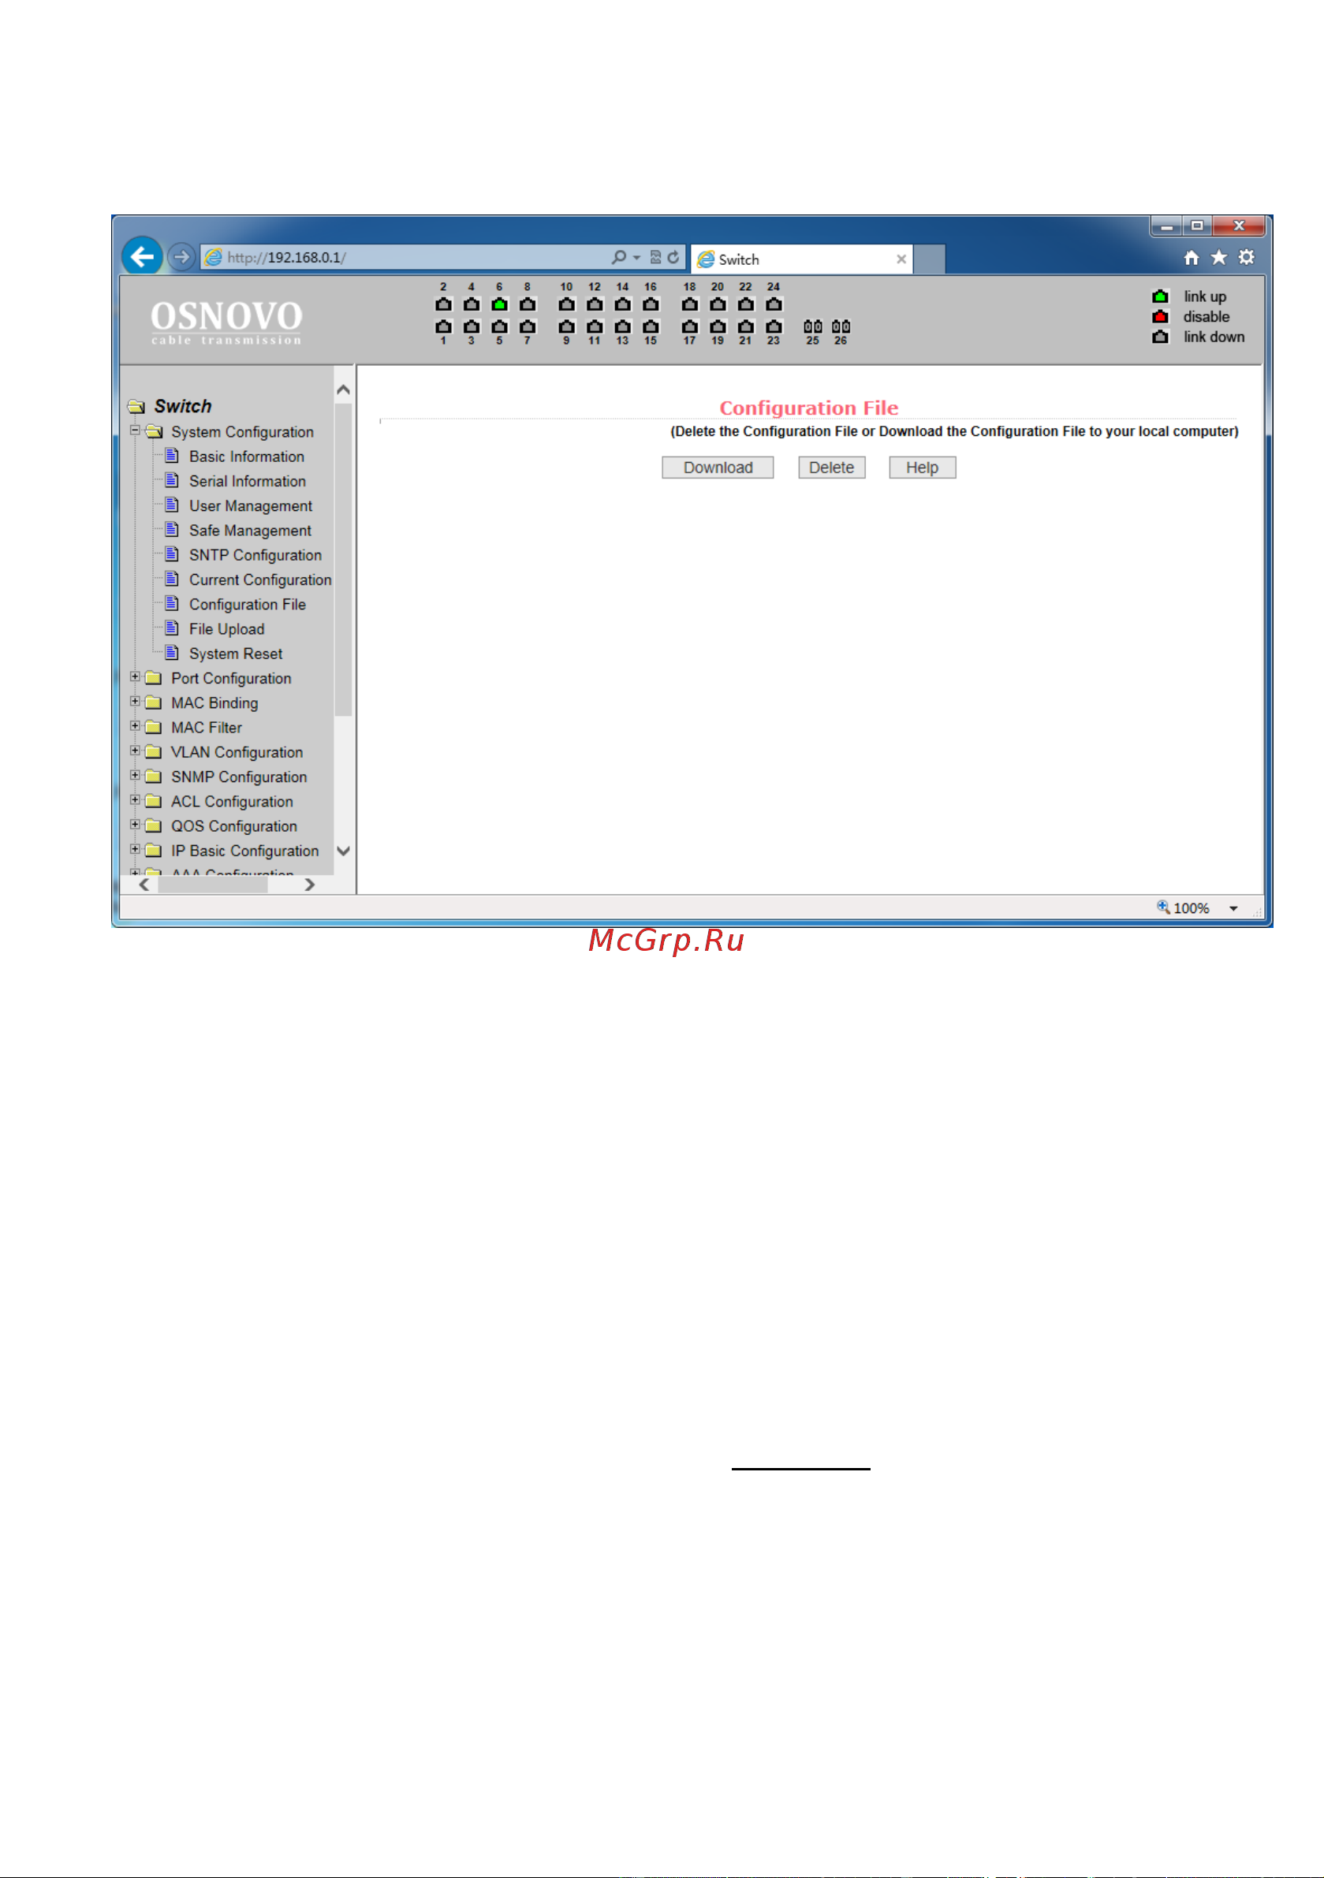
Task: Open File Upload page
Action: (x=226, y=628)
